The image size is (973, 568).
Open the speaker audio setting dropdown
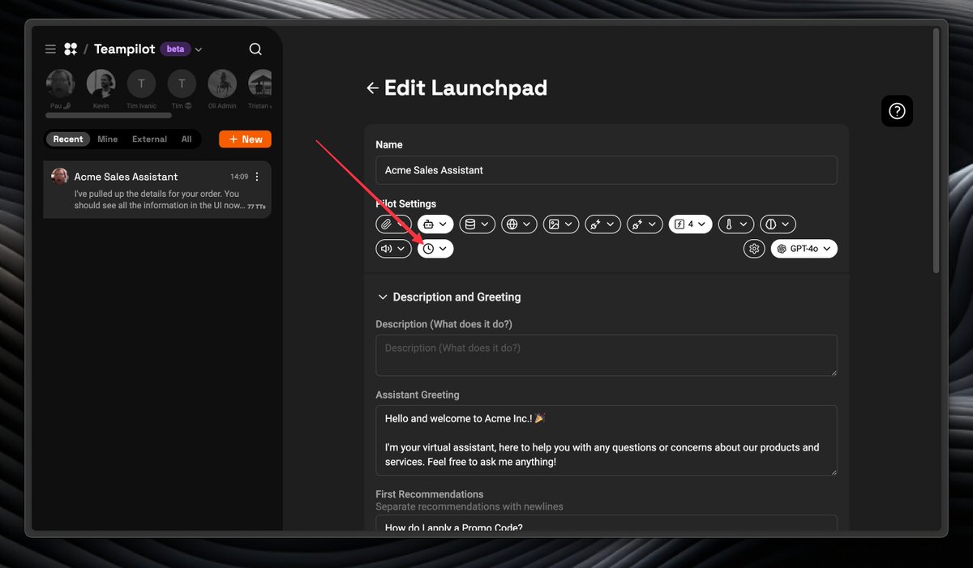394,249
